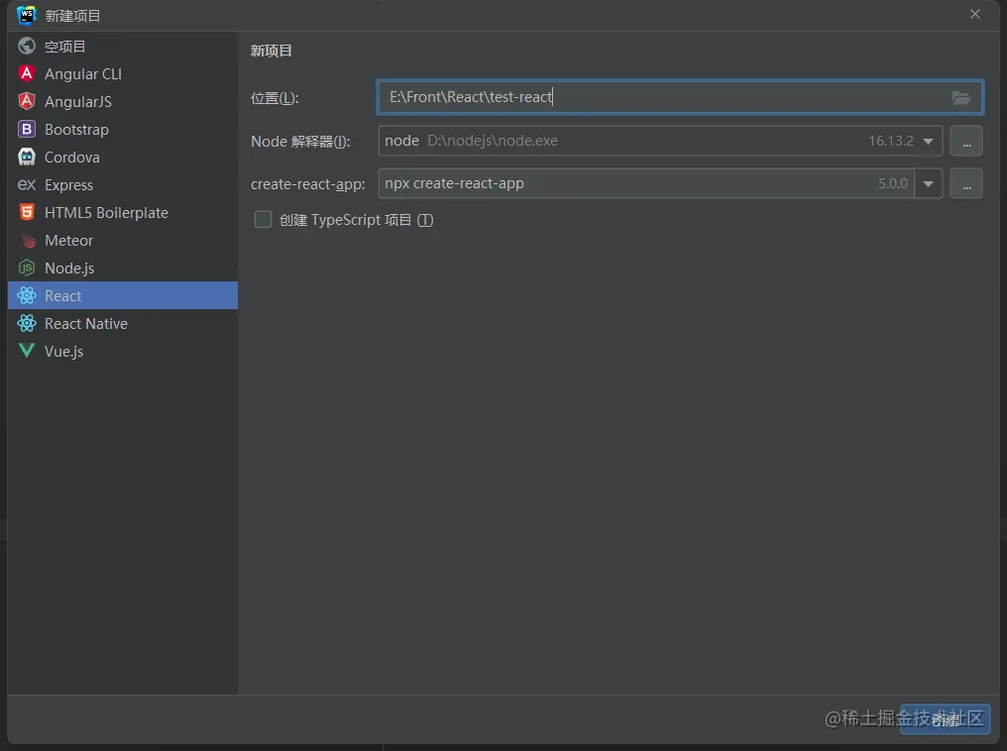Image resolution: width=1007 pixels, height=751 pixels.
Task: Choose the React Native atom icon
Action: (27, 323)
